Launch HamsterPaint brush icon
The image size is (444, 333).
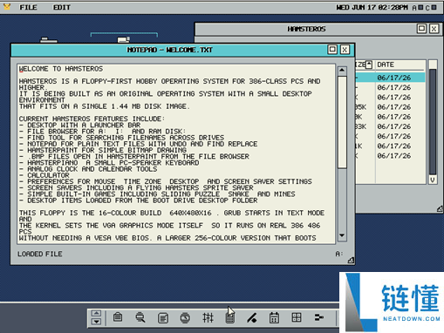click(252, 317)
